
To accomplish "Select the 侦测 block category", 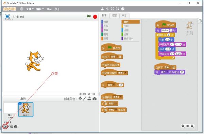I will coord(125,30).
